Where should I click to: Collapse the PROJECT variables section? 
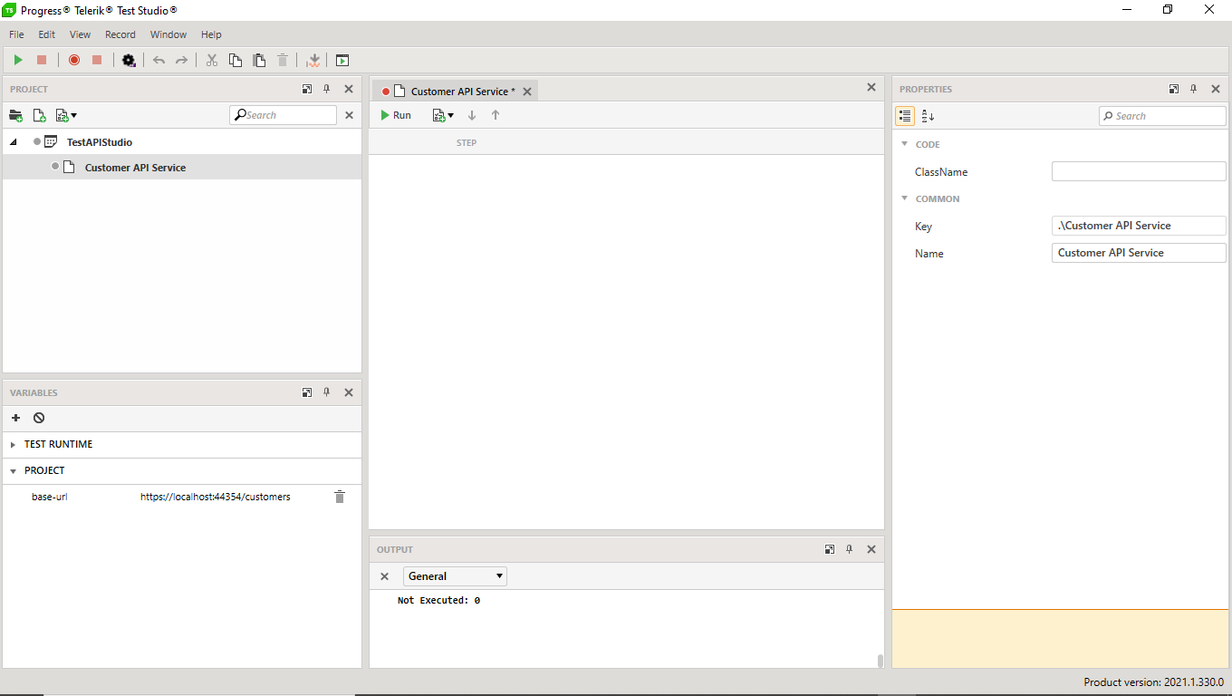tap(14, 471)
